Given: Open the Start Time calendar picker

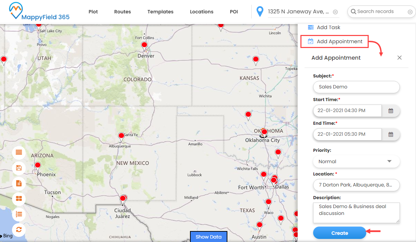Looking at the screenshot, I should (391, 111).
